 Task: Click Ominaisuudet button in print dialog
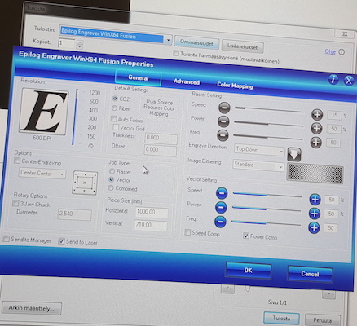(x=196, y=42)
